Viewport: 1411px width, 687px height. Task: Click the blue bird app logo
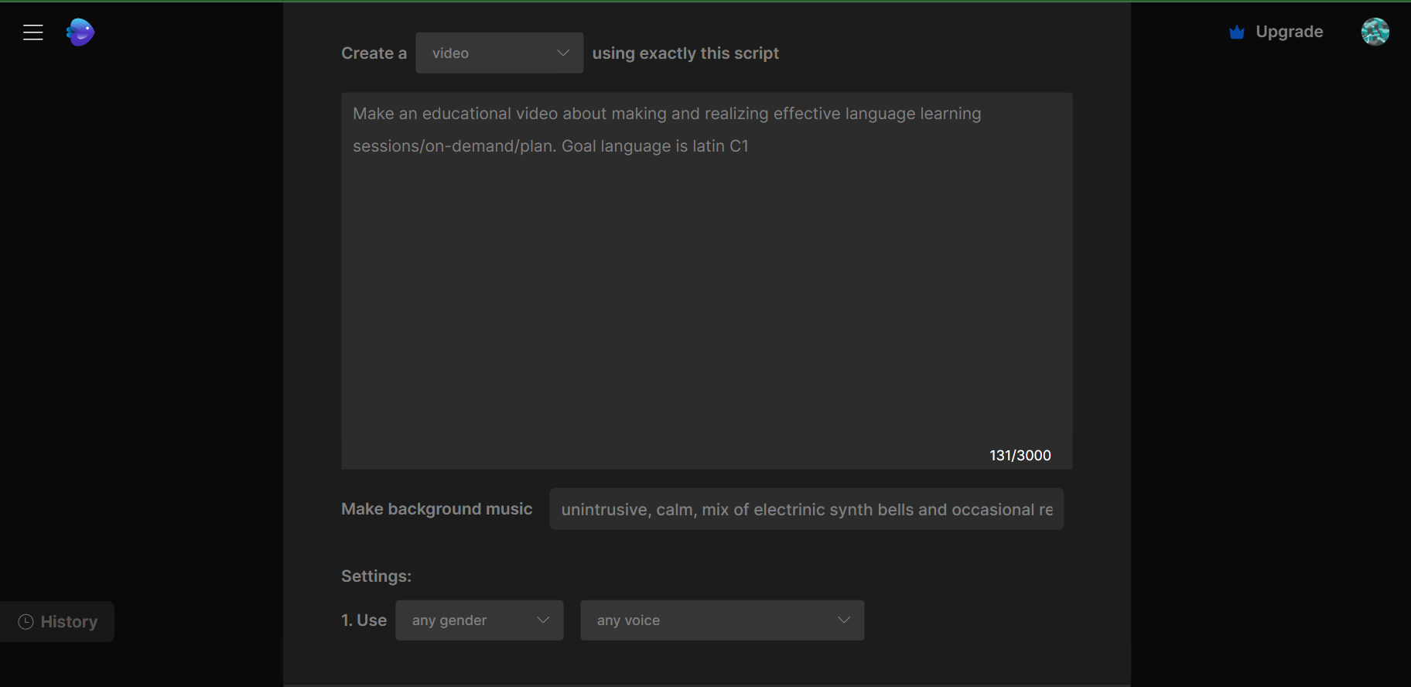pyautogui.click(x=80, y=32)
